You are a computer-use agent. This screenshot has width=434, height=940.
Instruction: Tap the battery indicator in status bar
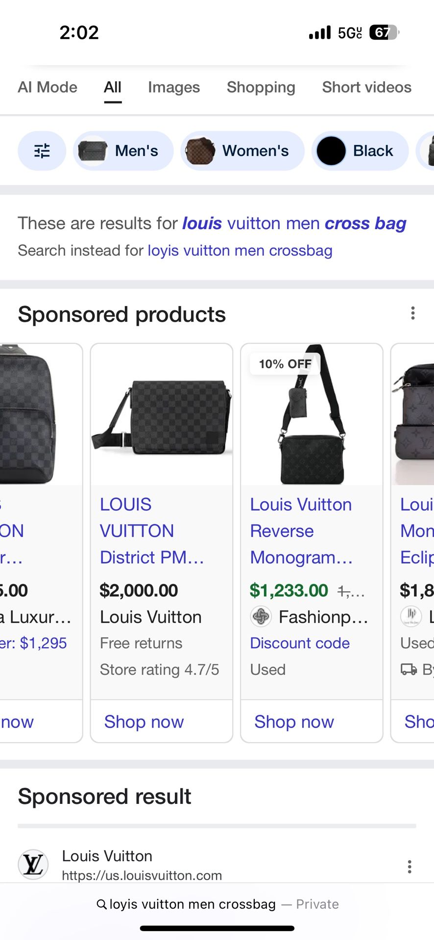[385, 33]
